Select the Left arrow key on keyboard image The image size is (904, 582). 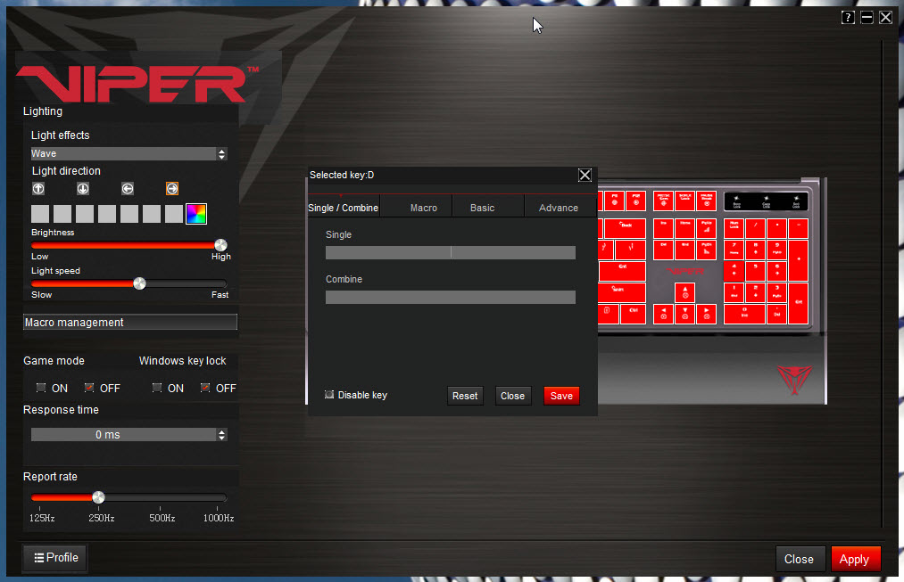(x=664, y=315)
